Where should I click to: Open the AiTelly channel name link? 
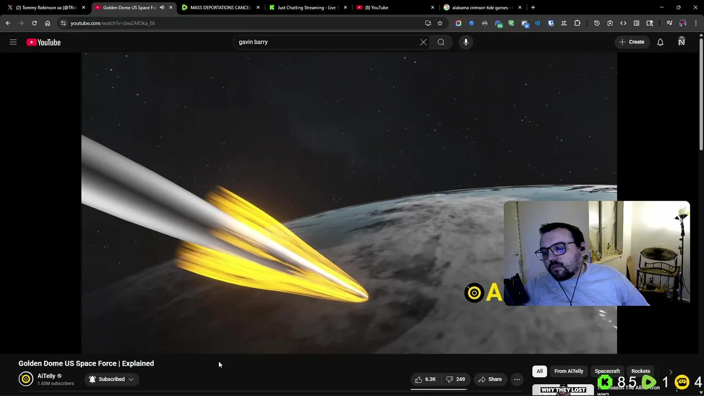click(46, 376)
